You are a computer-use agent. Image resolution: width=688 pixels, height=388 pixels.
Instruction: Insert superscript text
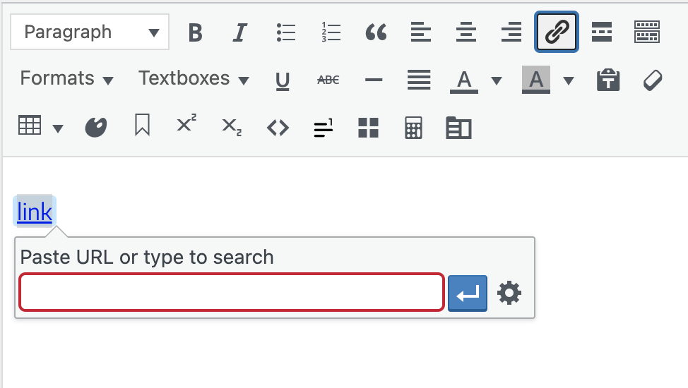(186, 126)
